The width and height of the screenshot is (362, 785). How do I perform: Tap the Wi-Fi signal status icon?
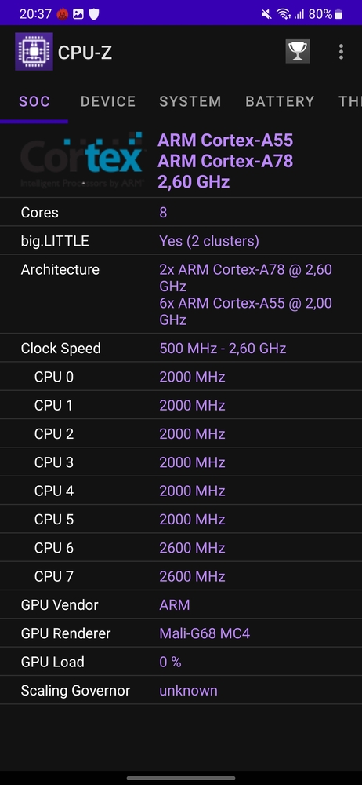click(x=284, y=14)
